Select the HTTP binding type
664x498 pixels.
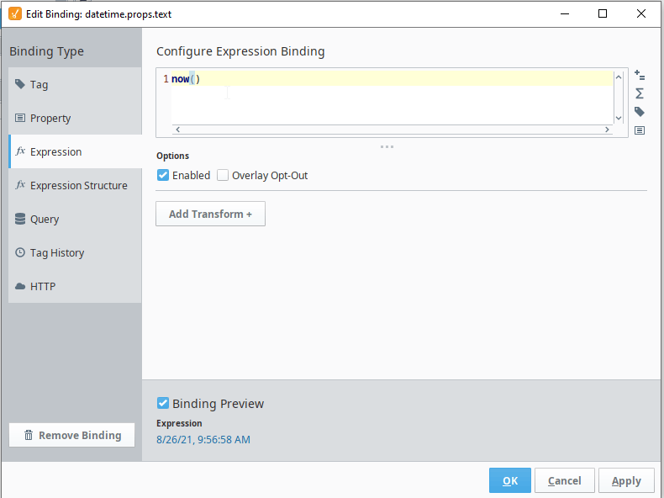(75, 286)
